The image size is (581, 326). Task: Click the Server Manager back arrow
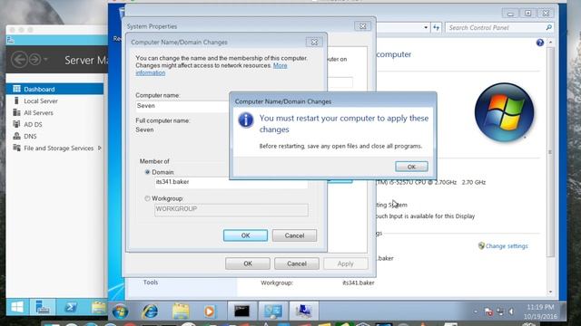[x=19, y=60]
